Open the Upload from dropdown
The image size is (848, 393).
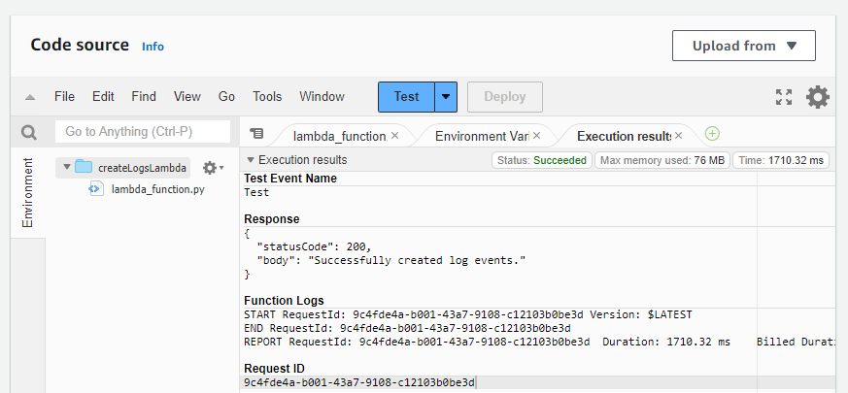(x=743, y=46)
